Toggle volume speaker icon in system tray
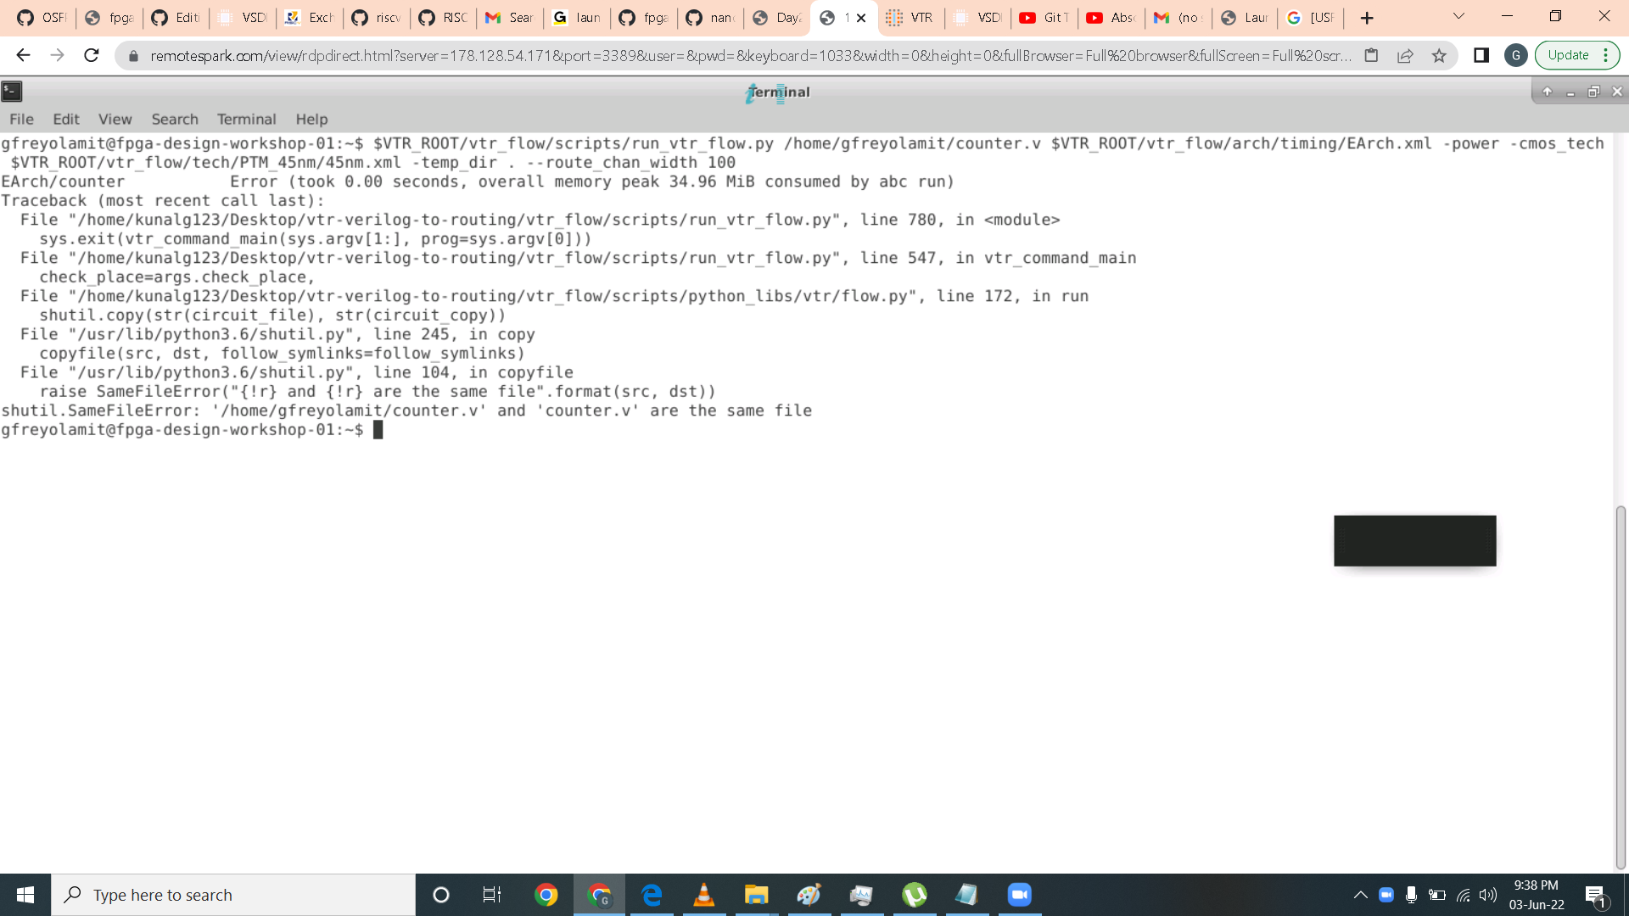Viewport: 1629px width, 916px height. [x=1487, y=895]
